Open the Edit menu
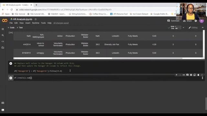207x116 pixels. [16, 23]
